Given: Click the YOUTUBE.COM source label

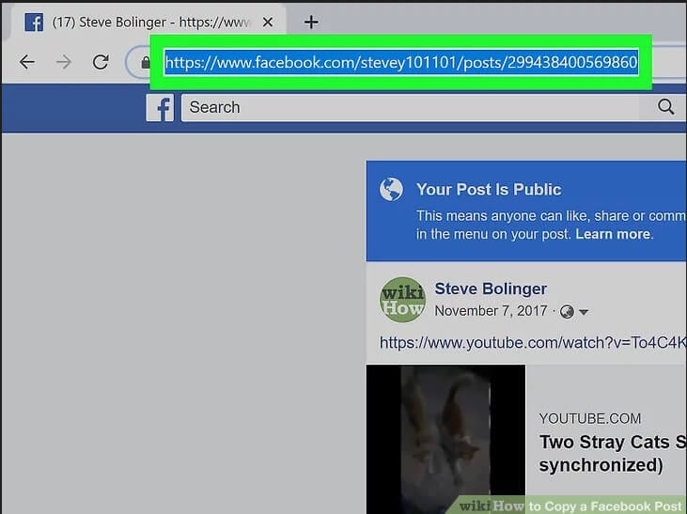Looking at the screenshot, I should pos(590,418).
